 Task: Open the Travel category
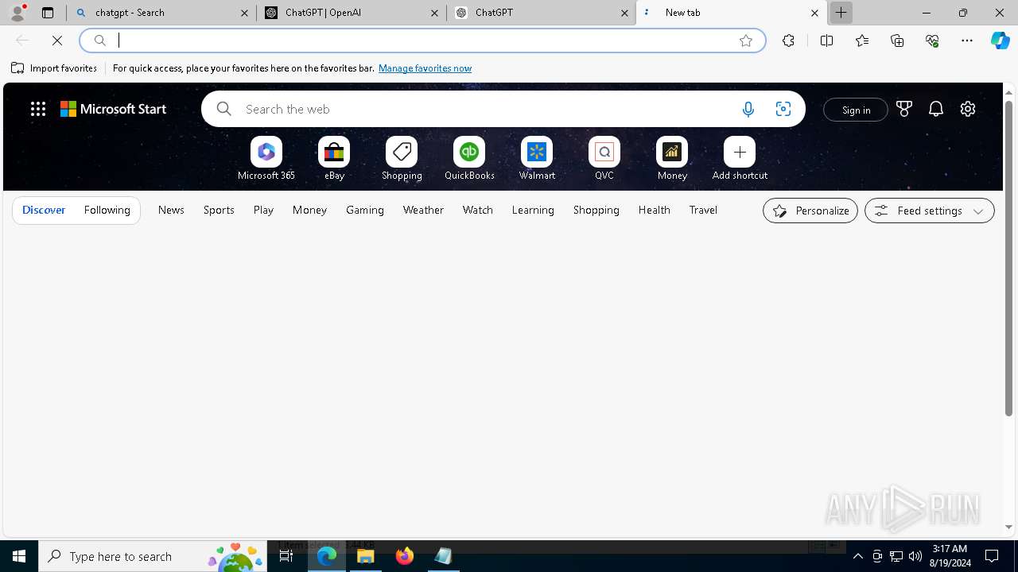tap(703, 211)
